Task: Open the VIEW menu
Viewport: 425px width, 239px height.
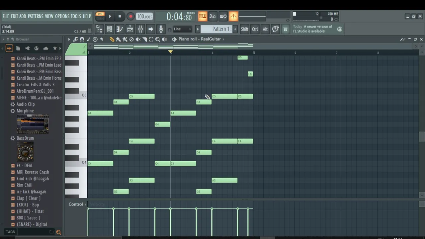Action: point(49,16)
